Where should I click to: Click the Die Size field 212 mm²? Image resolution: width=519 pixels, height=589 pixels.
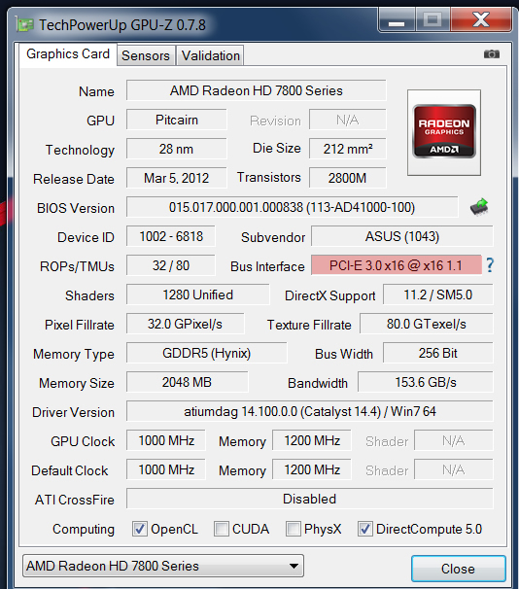point(347,149)
